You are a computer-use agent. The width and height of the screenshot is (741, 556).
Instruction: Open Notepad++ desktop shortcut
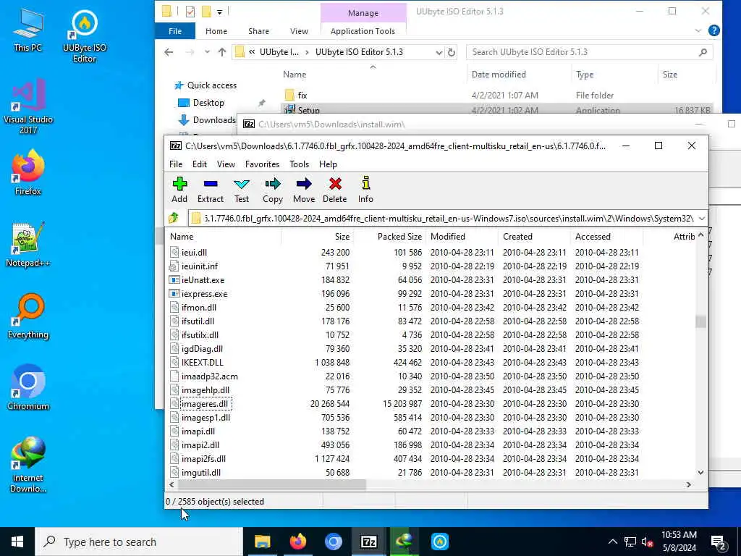(x=28, y=245)
